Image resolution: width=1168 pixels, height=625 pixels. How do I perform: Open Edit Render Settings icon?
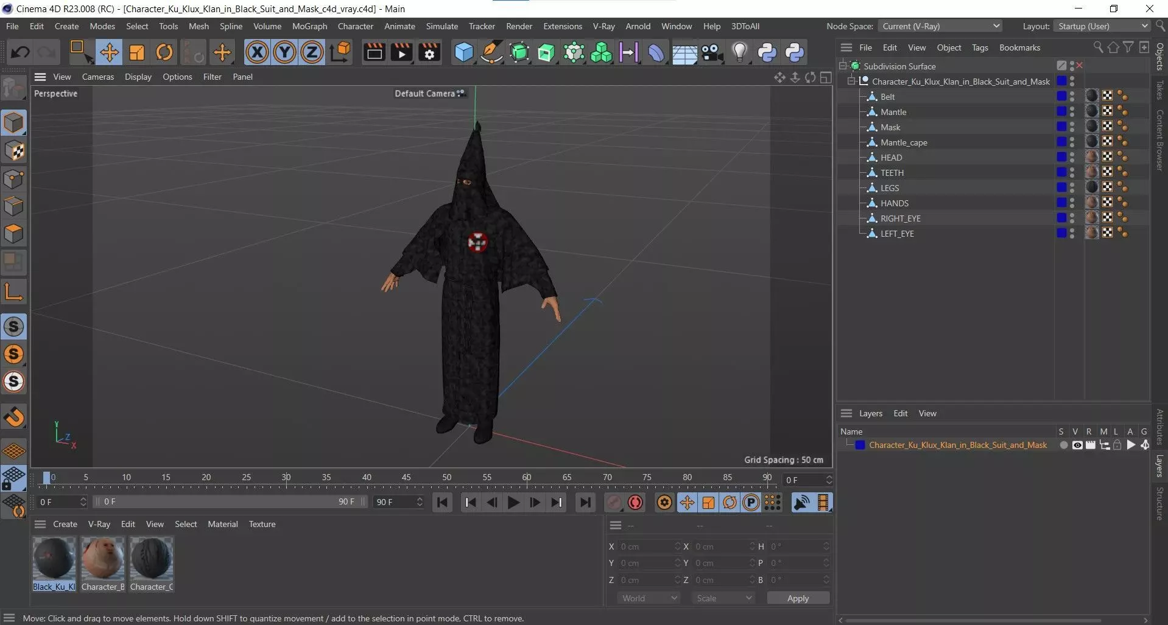[x=430, y=52]
